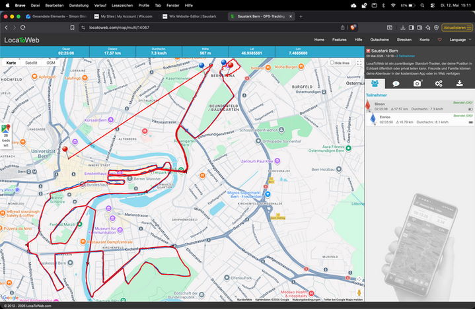Open the download track tab icon
The width and height of the screenshot is (475, 309).
tap(460, 83)
